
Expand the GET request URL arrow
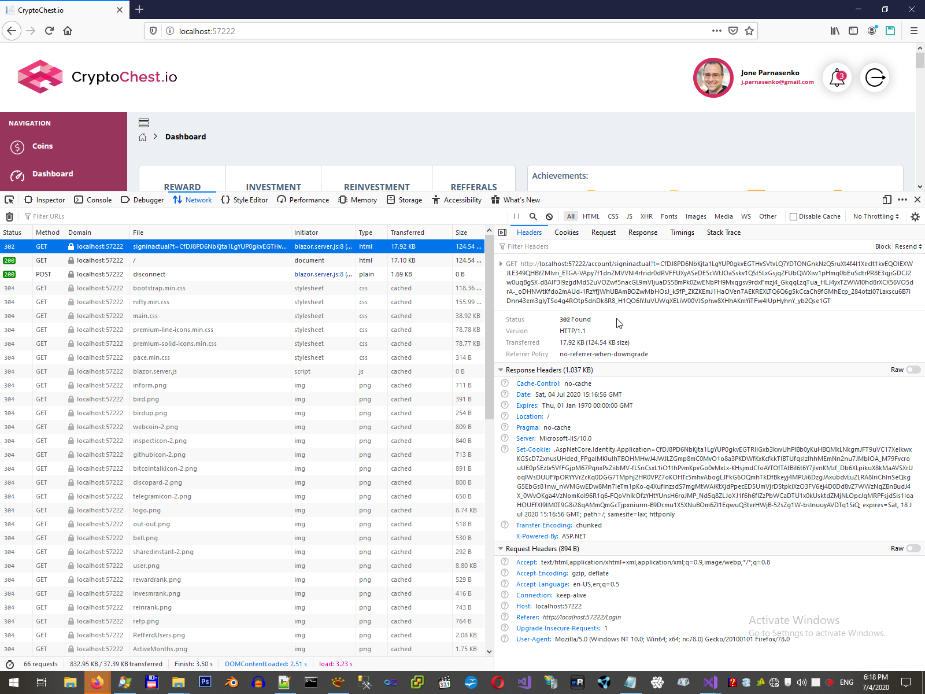[x=501, y=264]
